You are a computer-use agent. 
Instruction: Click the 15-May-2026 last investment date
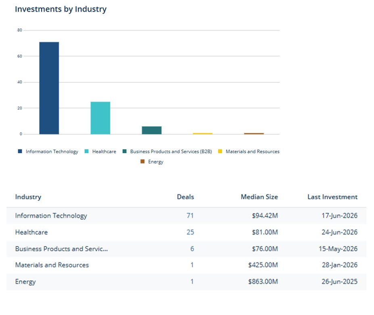coord(338,249)
